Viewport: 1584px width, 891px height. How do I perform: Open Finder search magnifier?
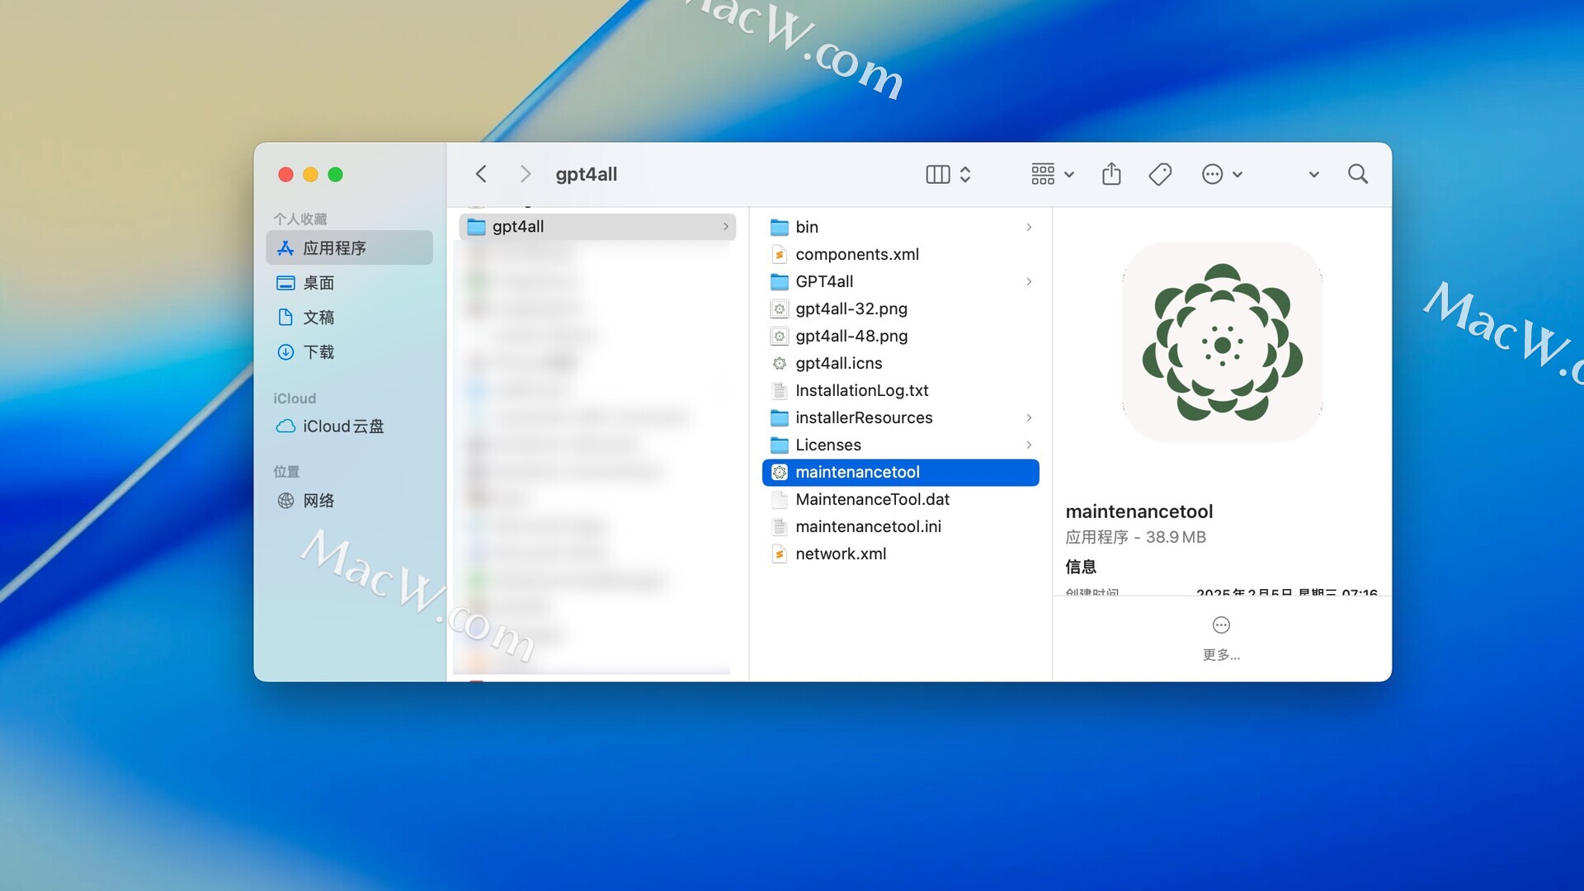coord(1358,174)
